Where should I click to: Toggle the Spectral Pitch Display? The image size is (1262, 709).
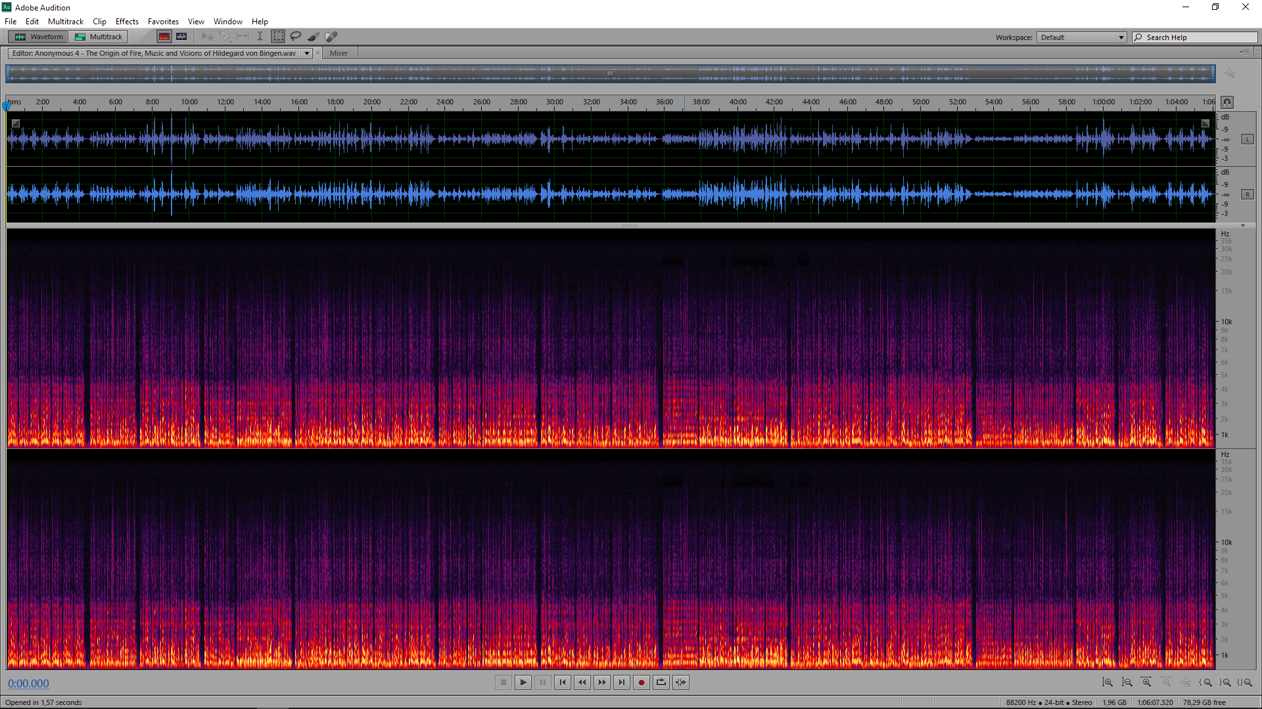click(181, 37)
